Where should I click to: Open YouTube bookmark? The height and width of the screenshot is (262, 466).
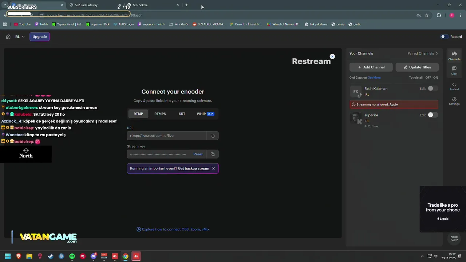(x=22, y=24)
